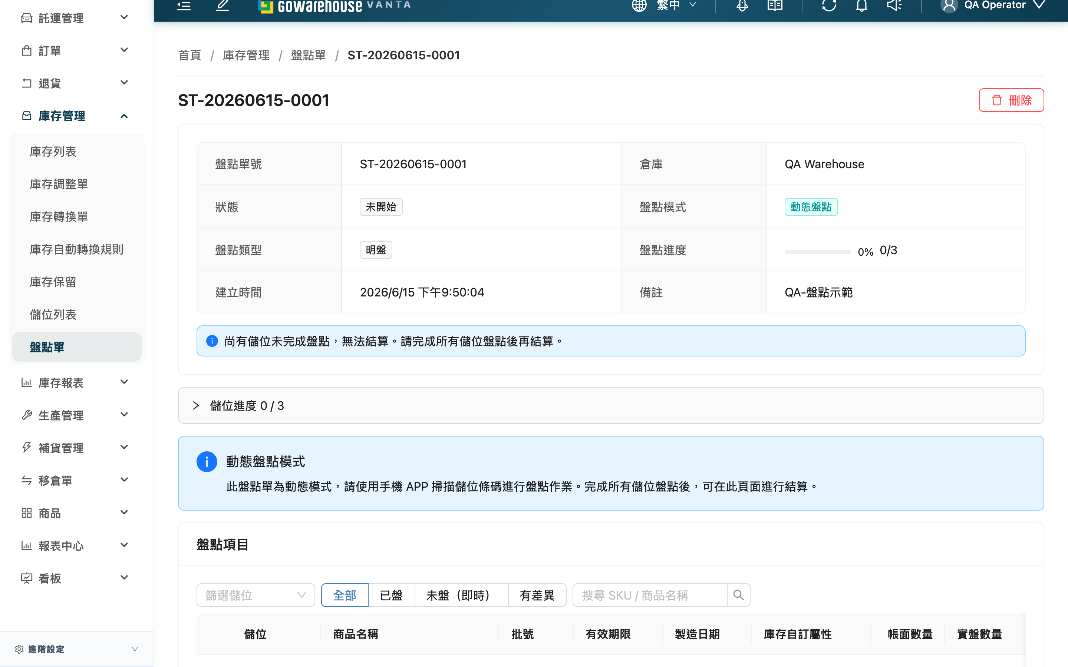The image size is (1068, 667).
Task: Open 庫存自動轉換規則 in the sidebar
Action: point(76,249)
